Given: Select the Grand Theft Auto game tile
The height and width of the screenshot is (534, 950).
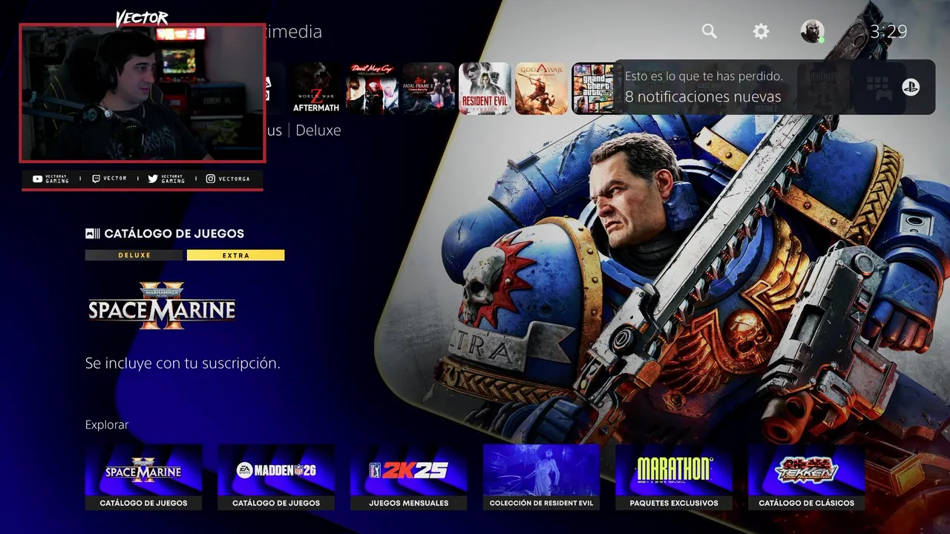Looking at the screenshot, I should (x=593, y=88).
